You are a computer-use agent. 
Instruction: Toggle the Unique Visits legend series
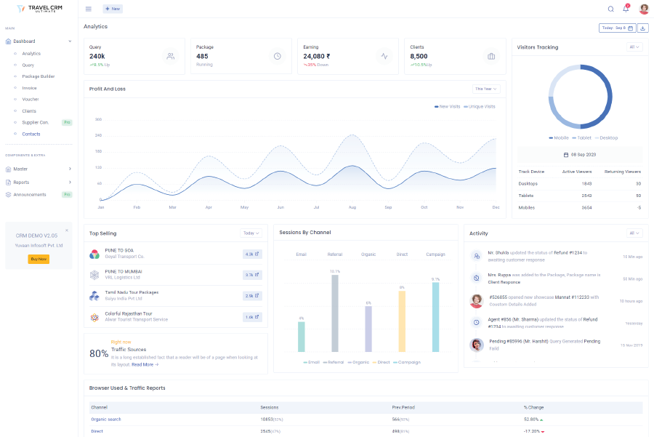click(480, 106)
